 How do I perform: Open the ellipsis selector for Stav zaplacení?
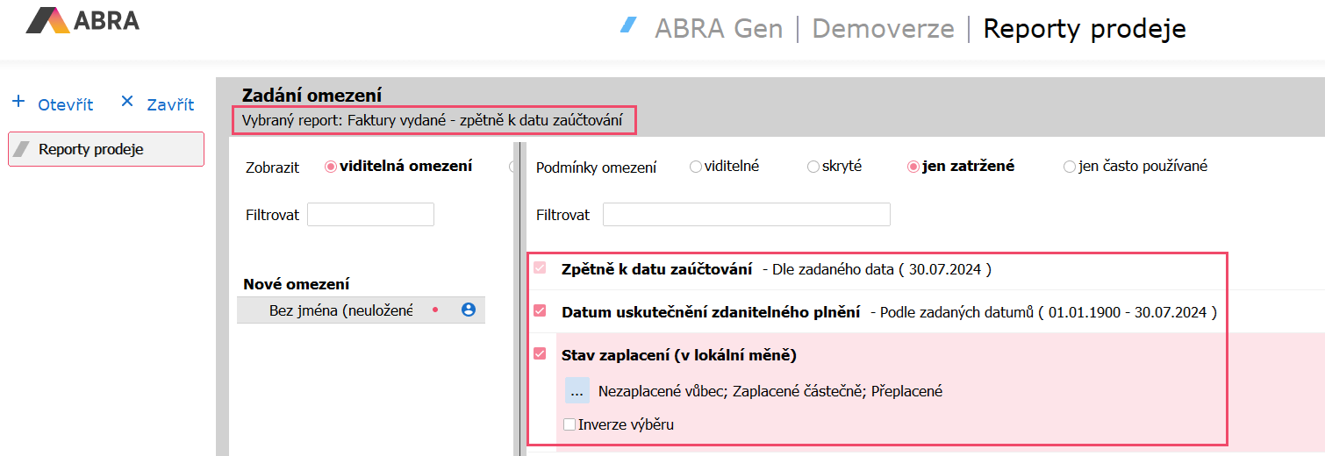[x=577, y=391]
